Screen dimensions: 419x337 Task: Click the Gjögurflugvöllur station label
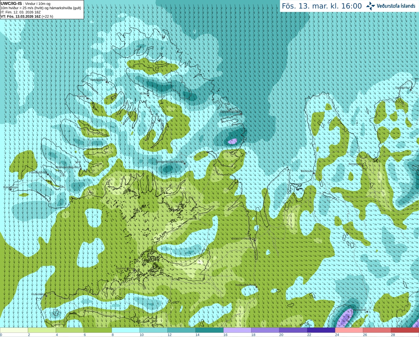231,112
